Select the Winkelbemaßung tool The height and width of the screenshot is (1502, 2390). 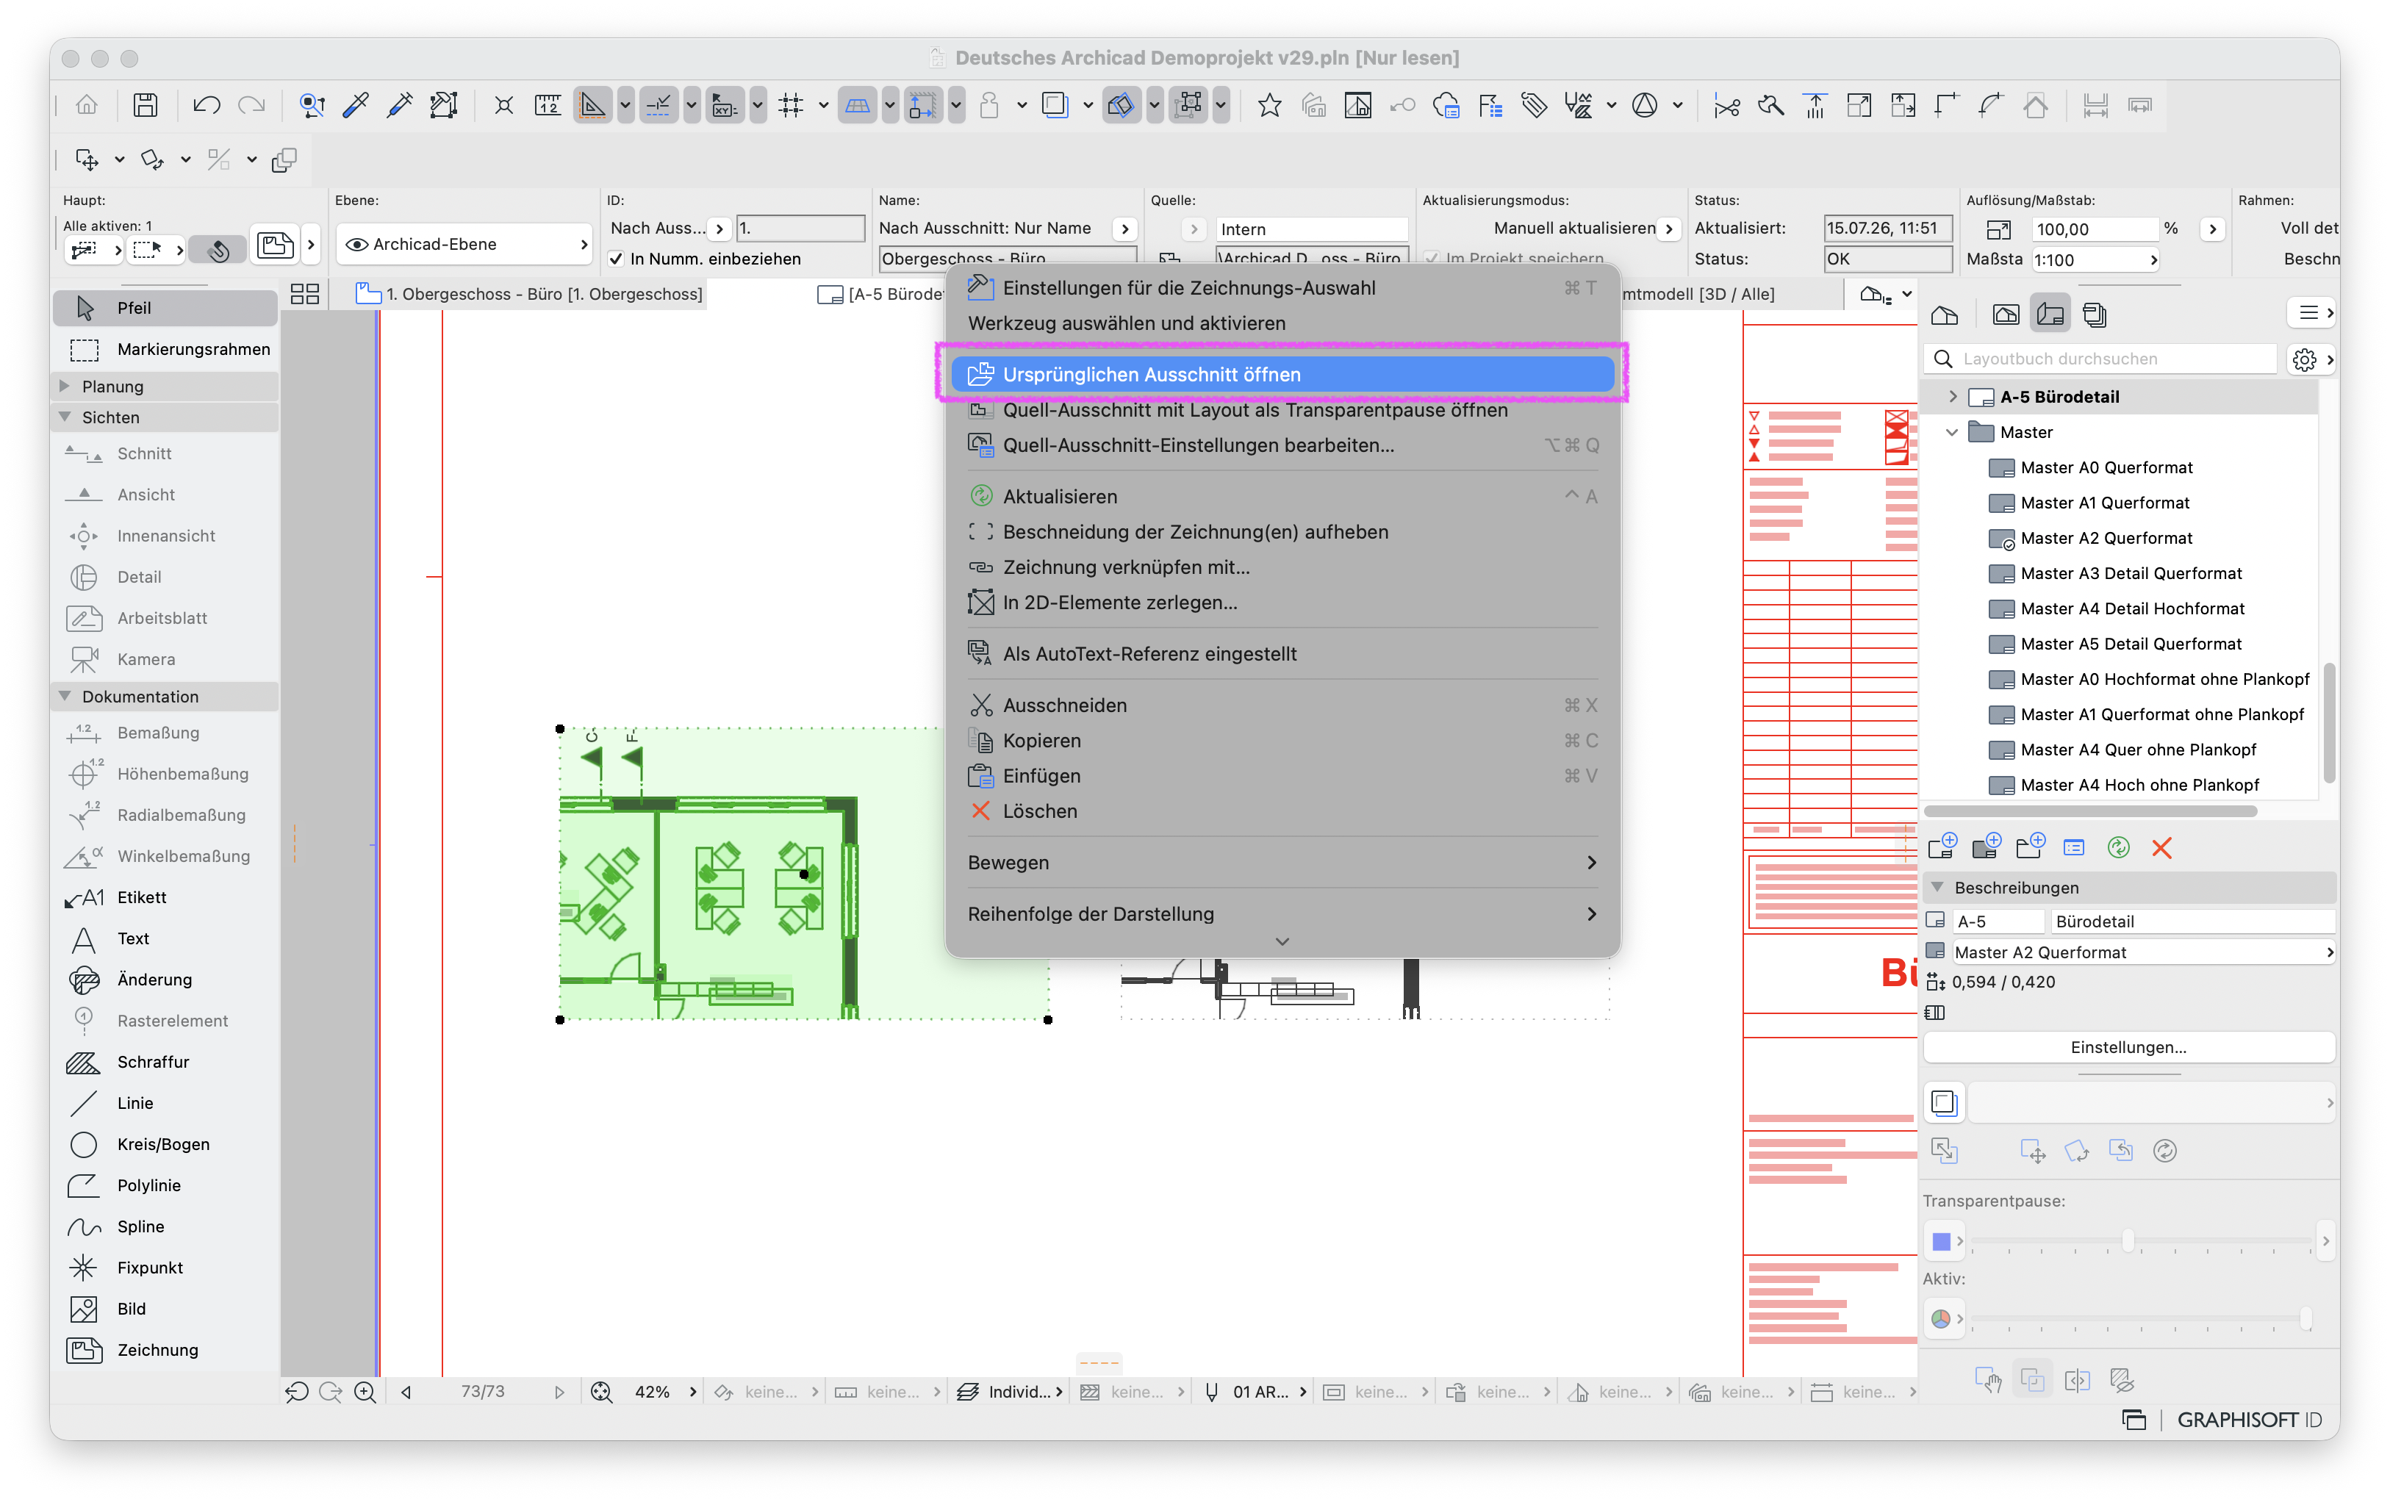[x=165, y=856]
